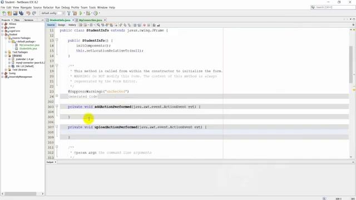Open the Source menu
This screenshot has width=356, height=200.
37,7
